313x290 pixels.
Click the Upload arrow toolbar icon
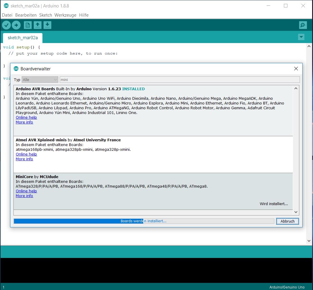(x=16, y=25)
